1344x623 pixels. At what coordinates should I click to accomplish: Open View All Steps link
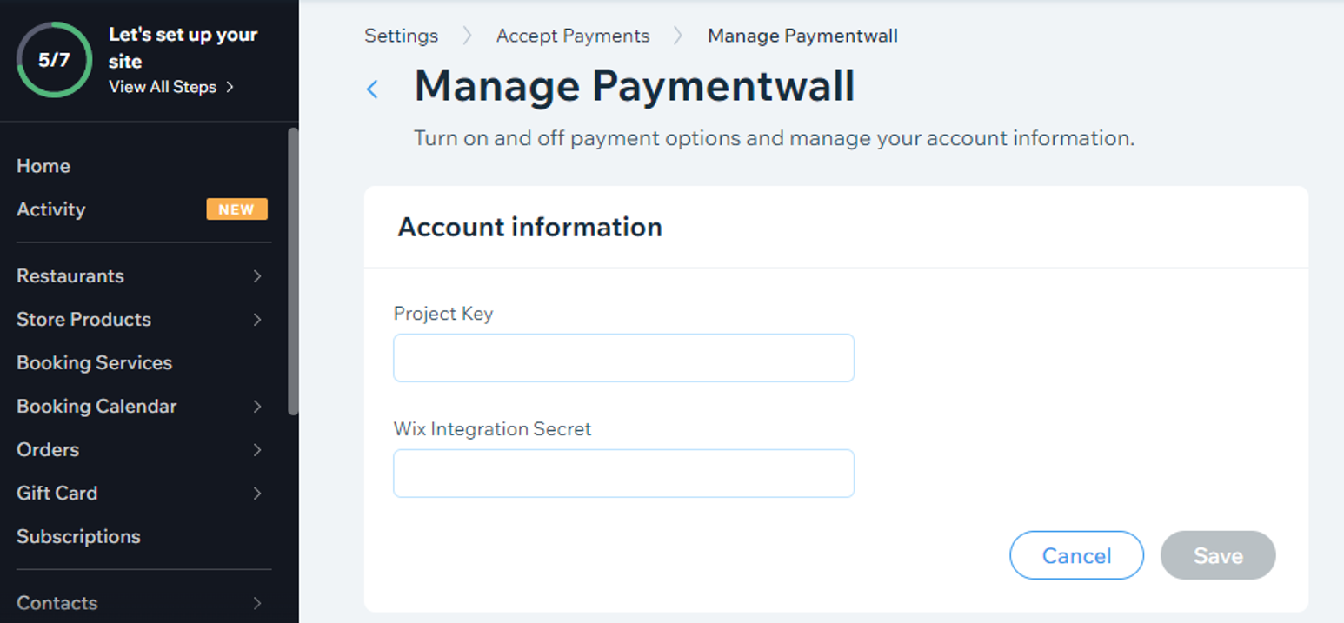pos(171,87)
